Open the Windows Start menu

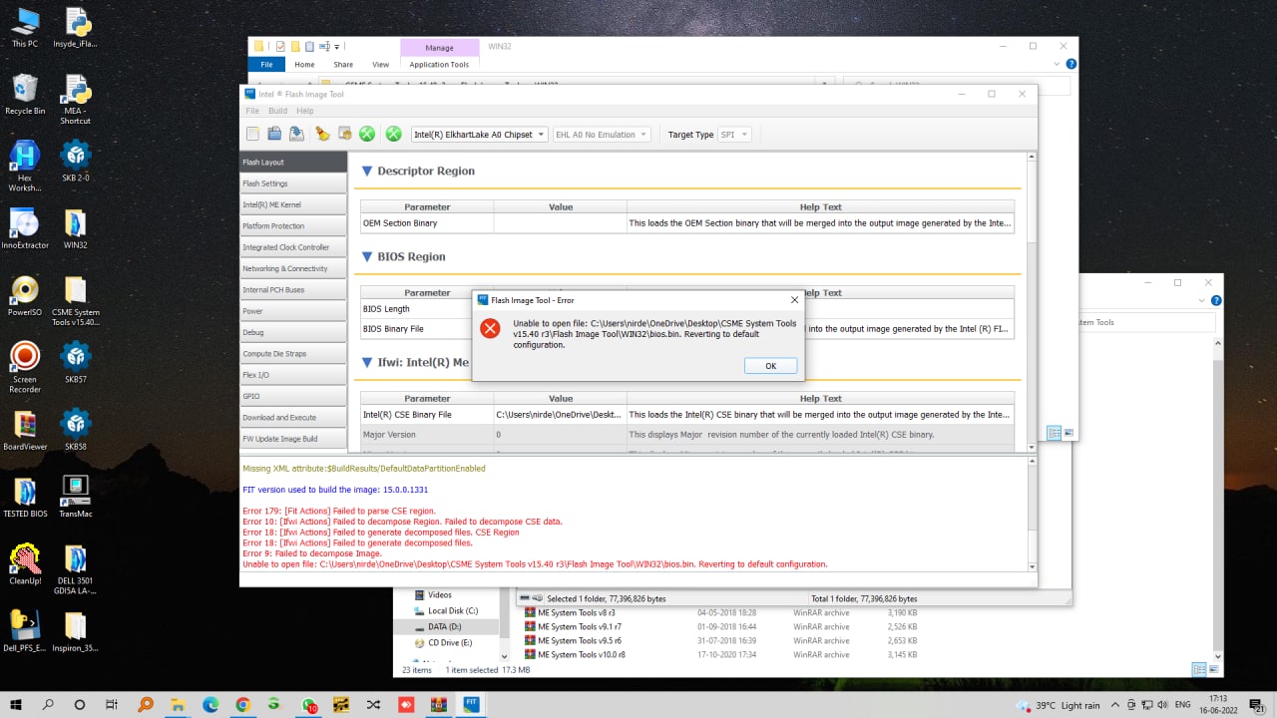coord(16,704)
